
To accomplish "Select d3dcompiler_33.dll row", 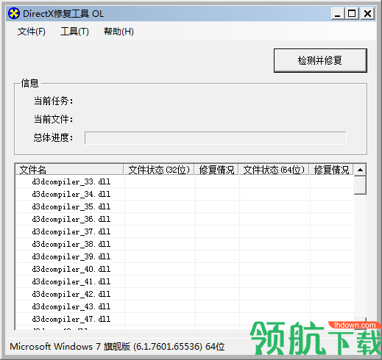I will [185, 181].
